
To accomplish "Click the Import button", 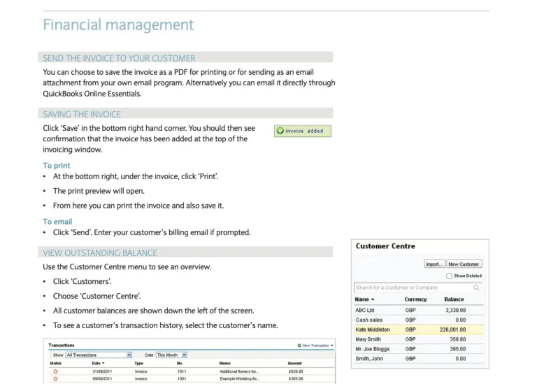I will click(434, 264).
